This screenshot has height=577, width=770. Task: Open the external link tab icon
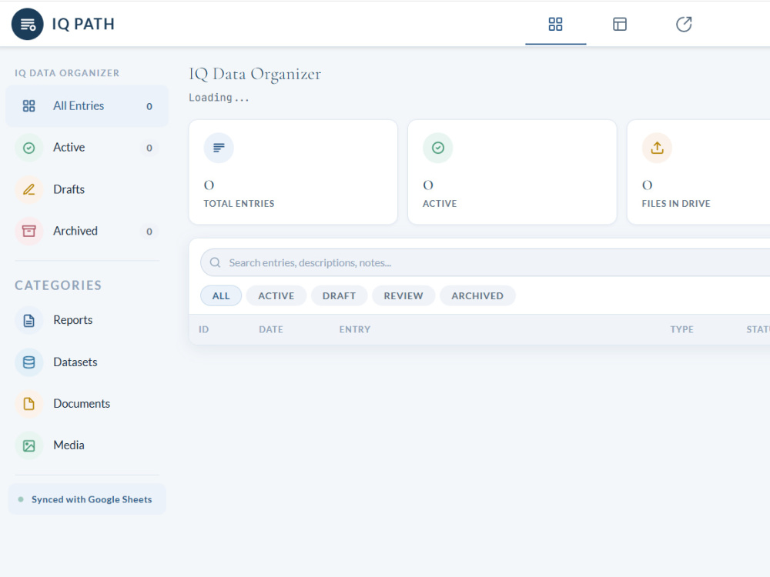pos(684,24)
